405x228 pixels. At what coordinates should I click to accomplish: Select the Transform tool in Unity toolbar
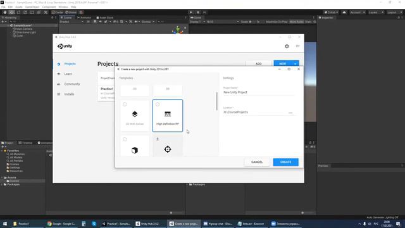coord(39,13)
